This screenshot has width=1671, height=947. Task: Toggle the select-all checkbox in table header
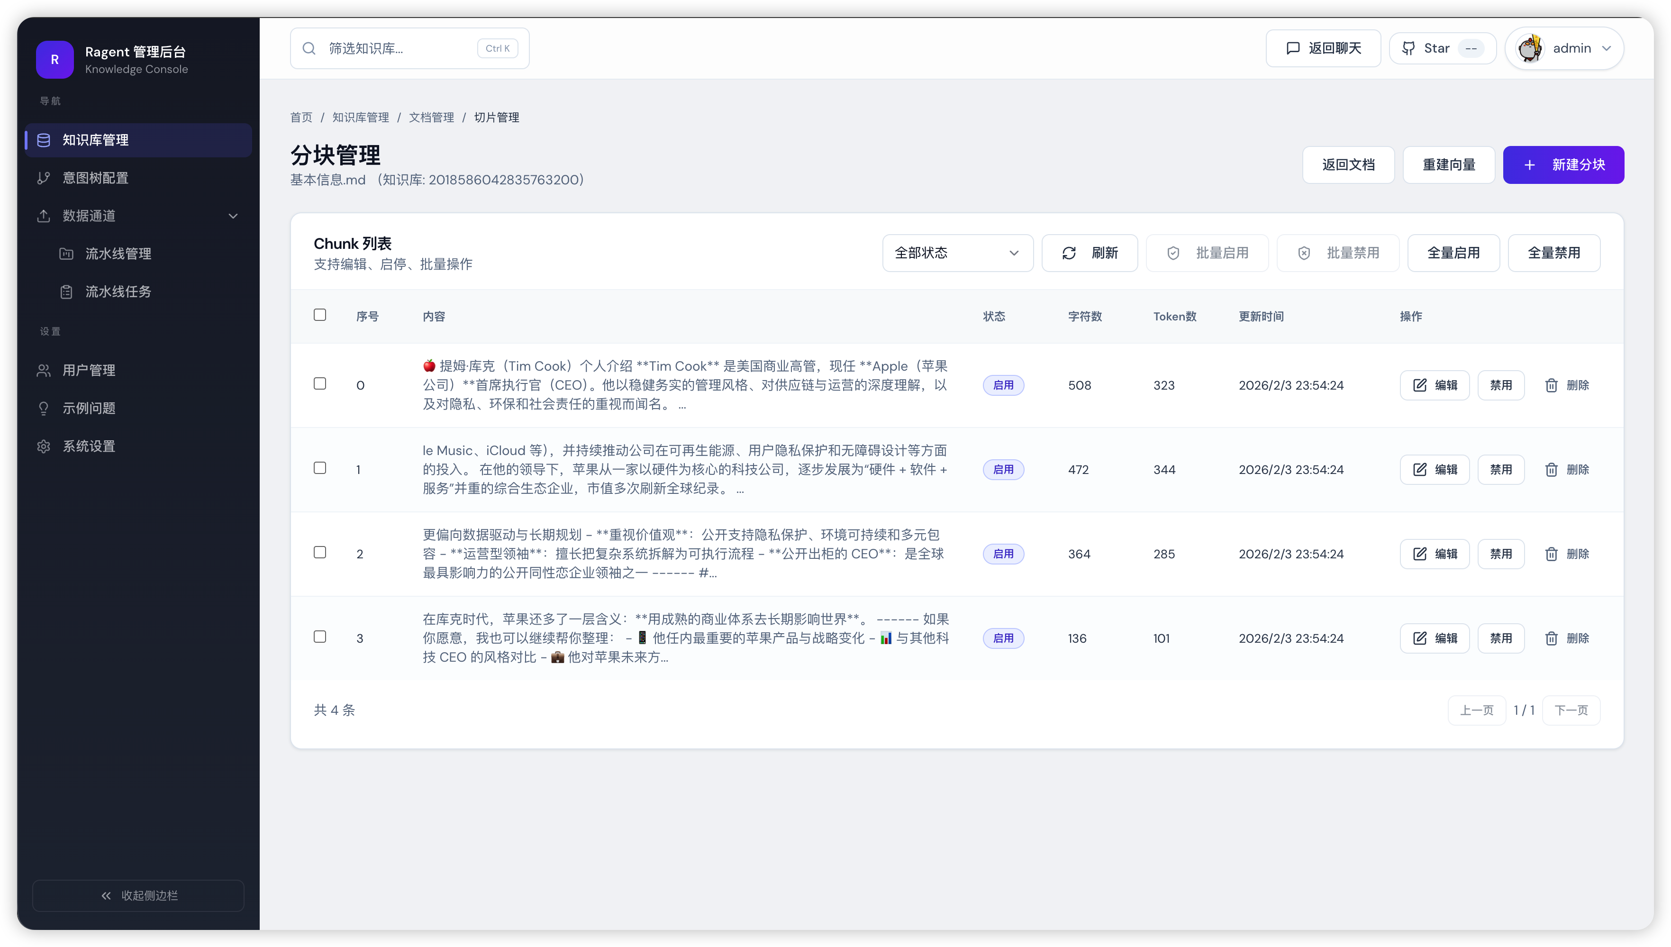point(320,315)
